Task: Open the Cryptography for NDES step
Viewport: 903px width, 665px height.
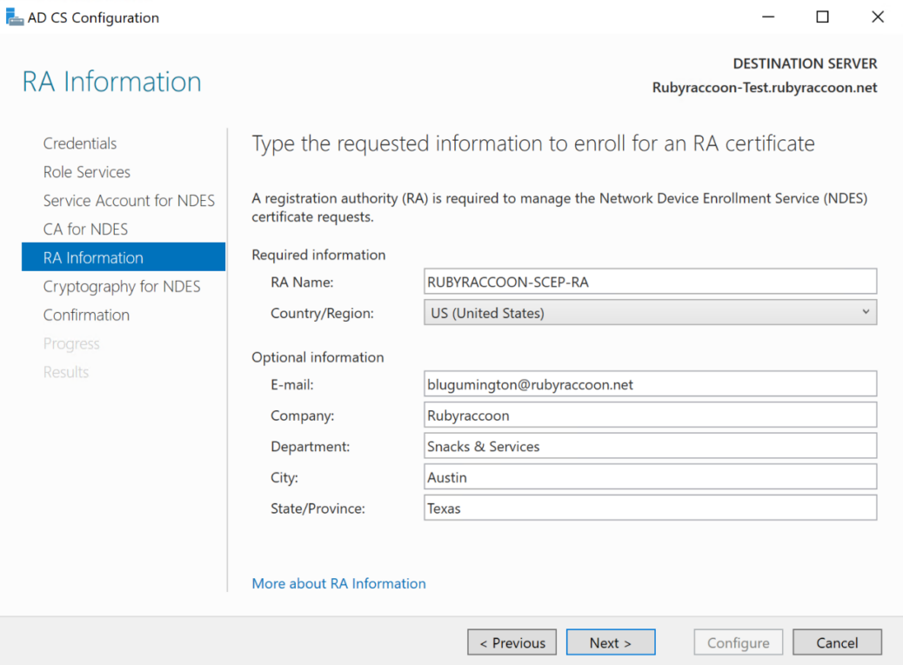Action: tap(121, 286)
